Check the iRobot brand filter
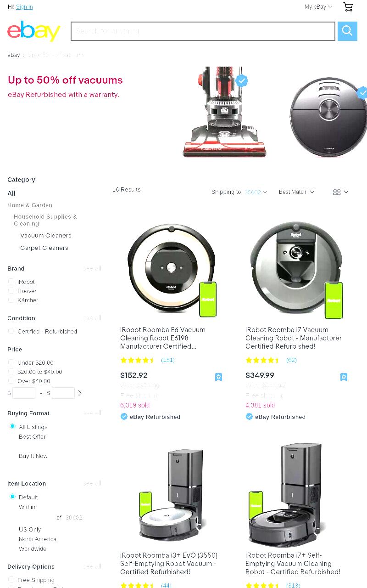This screenshot has width=367, height=588. pyautogui.click(x=11, y=282)
